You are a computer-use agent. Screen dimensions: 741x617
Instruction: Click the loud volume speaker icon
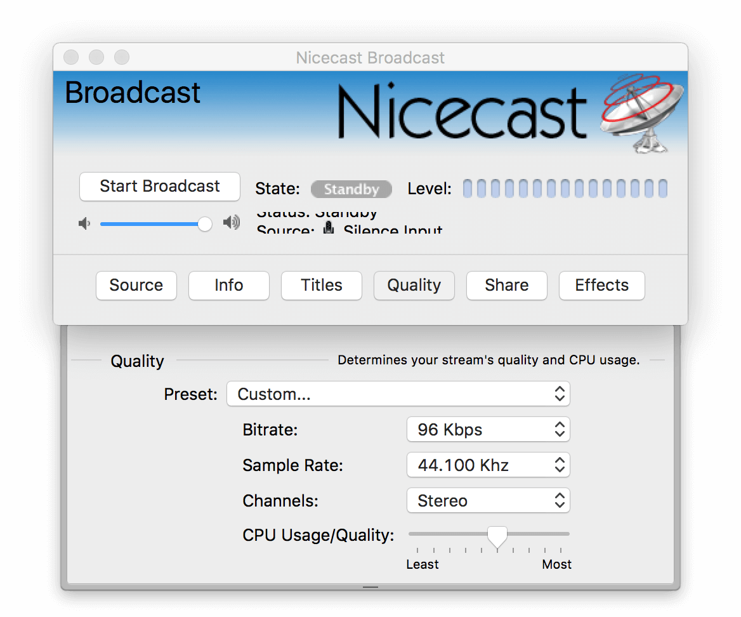click(x=232, y=222)
